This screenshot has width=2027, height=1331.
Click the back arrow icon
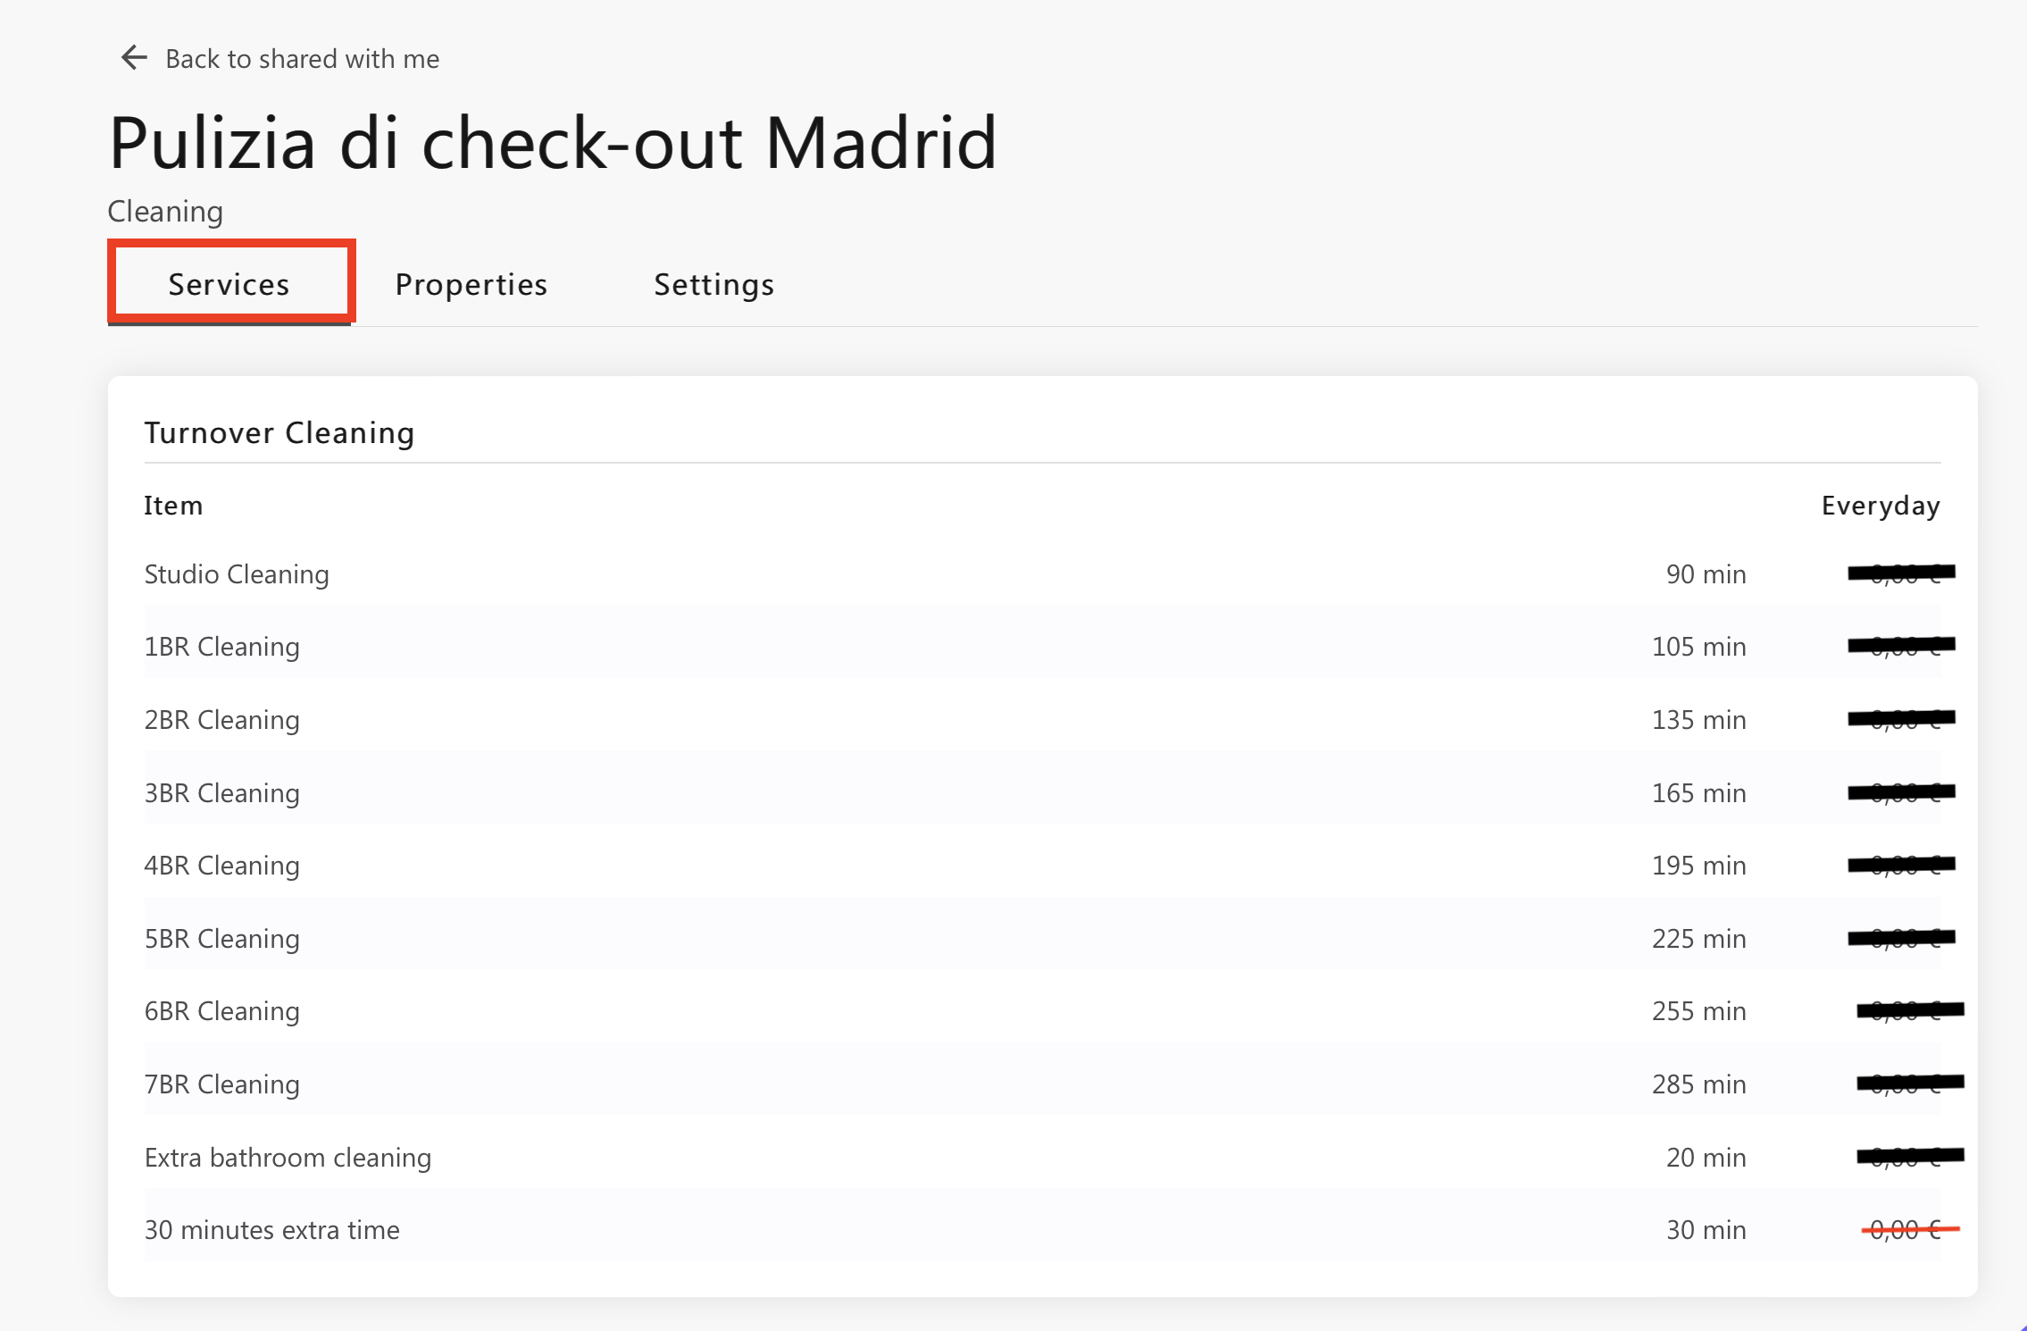click(134, 58)
